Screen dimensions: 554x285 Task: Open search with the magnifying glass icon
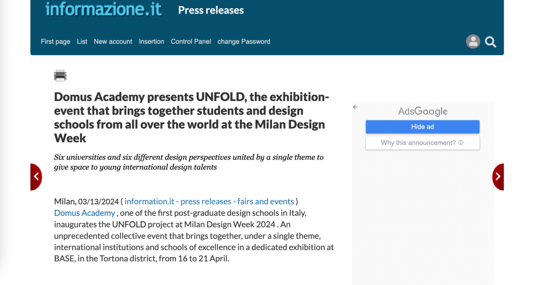490,42
